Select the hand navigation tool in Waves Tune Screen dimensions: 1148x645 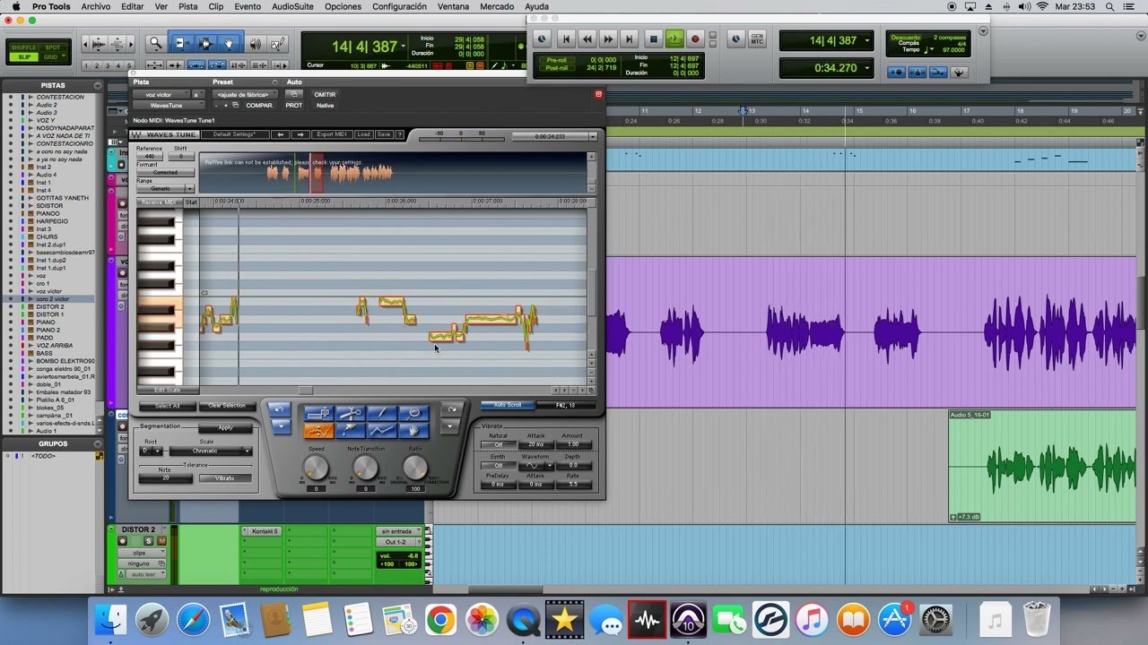point(414,431)
